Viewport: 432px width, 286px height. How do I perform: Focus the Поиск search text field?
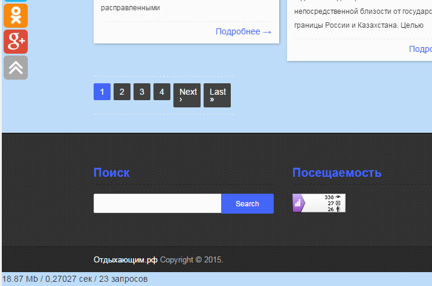157,203
